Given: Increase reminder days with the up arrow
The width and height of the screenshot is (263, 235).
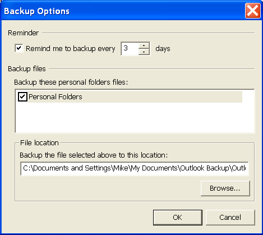Looking at the screenshot, I should (x=144, y=45).
